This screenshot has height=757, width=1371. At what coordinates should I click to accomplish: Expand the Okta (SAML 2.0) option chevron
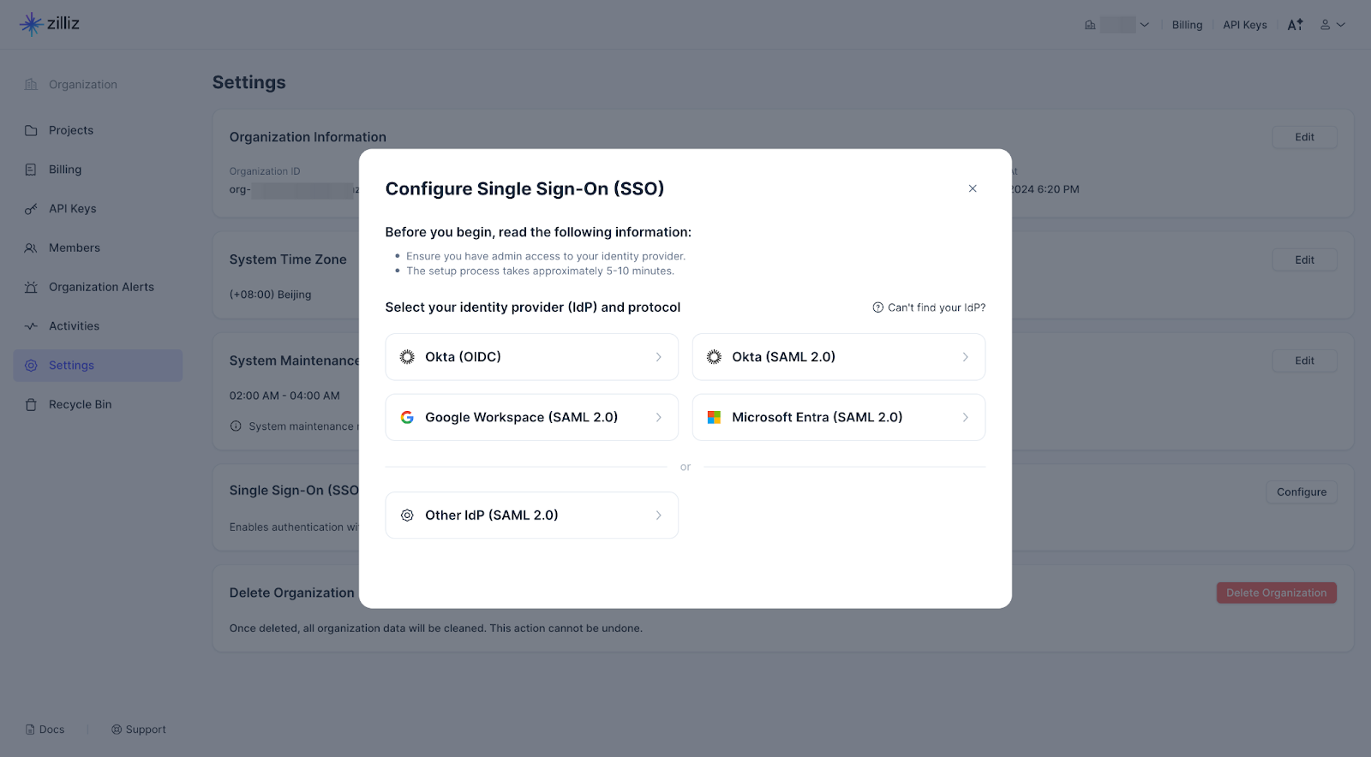tap(965, 357)
